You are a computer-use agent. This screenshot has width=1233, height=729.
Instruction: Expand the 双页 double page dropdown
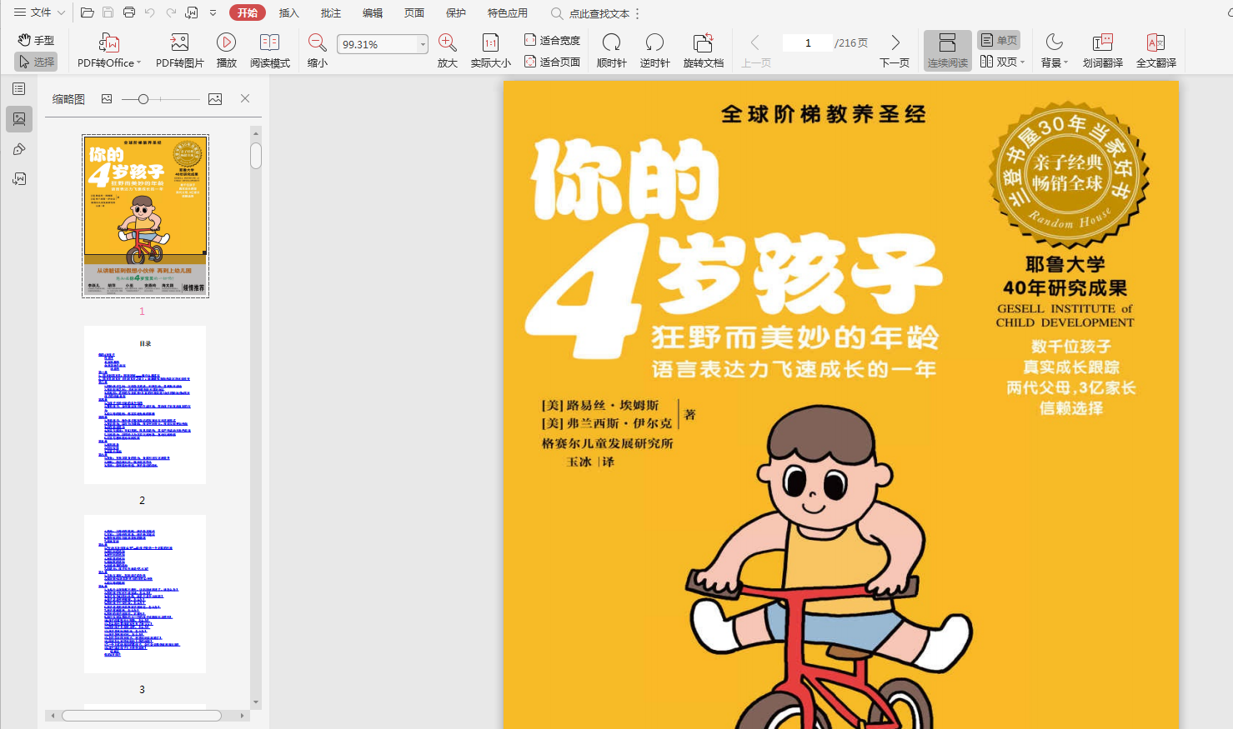[x=1022, y=62]
